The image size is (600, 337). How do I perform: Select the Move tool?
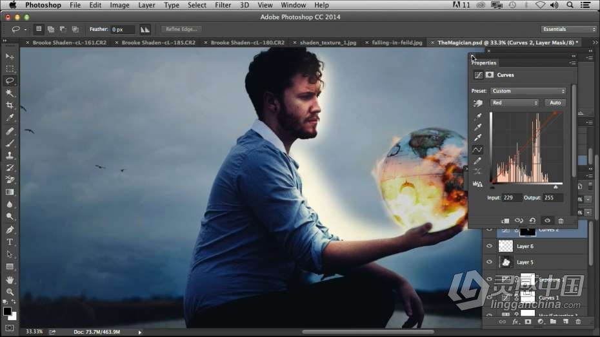click(x=10, y=57)
